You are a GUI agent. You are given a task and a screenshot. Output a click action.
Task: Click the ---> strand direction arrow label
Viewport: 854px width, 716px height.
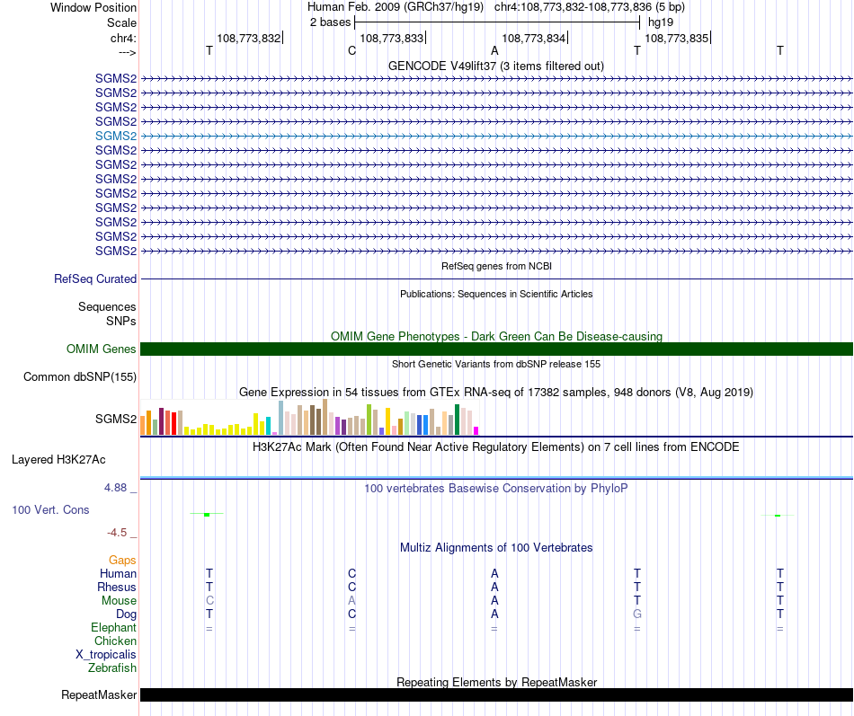tap(127, 52)
